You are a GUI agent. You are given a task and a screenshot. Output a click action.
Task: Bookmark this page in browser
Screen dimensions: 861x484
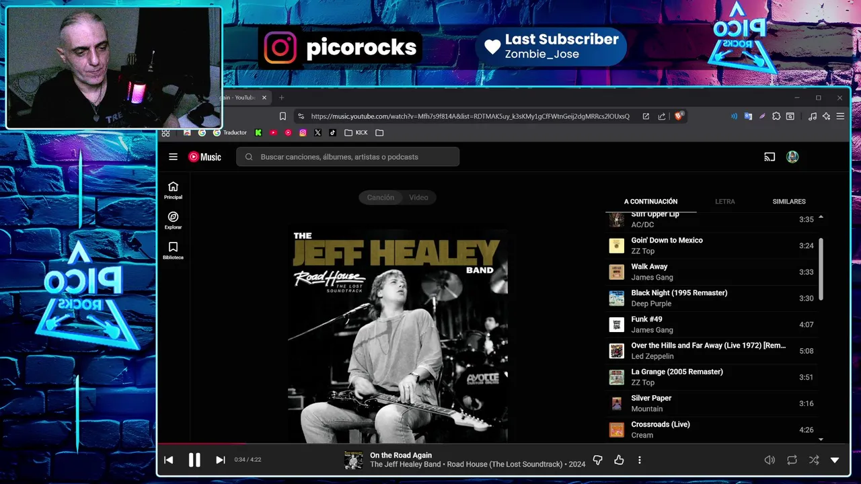(x=283, y=116)
